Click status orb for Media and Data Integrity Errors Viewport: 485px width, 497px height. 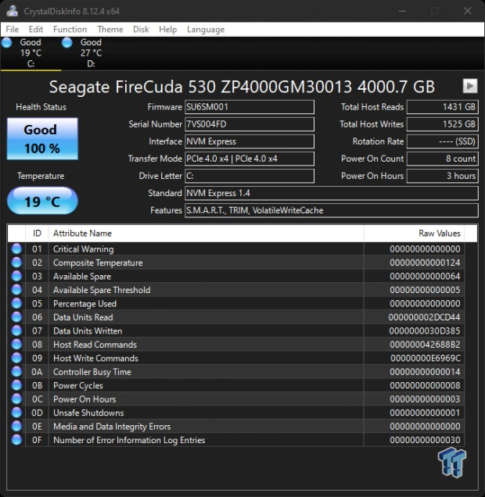click(16, 426)
